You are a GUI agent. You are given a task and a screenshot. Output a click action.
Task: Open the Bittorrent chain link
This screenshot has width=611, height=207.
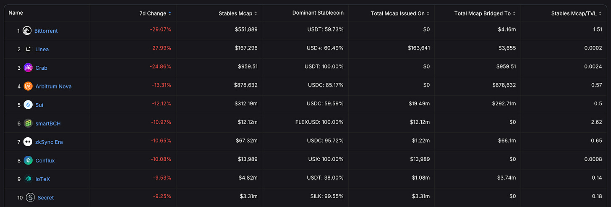[47, 31]
